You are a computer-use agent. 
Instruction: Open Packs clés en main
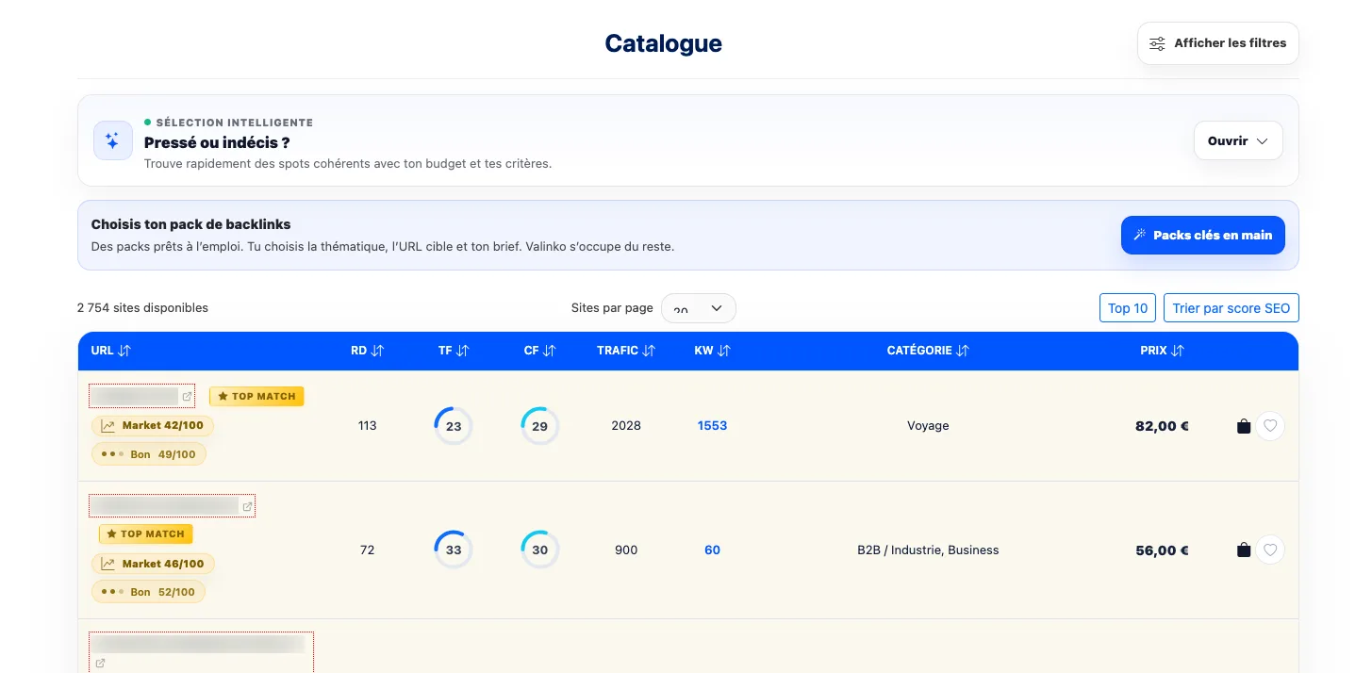pyautogui.click(x=1203, y=235)
